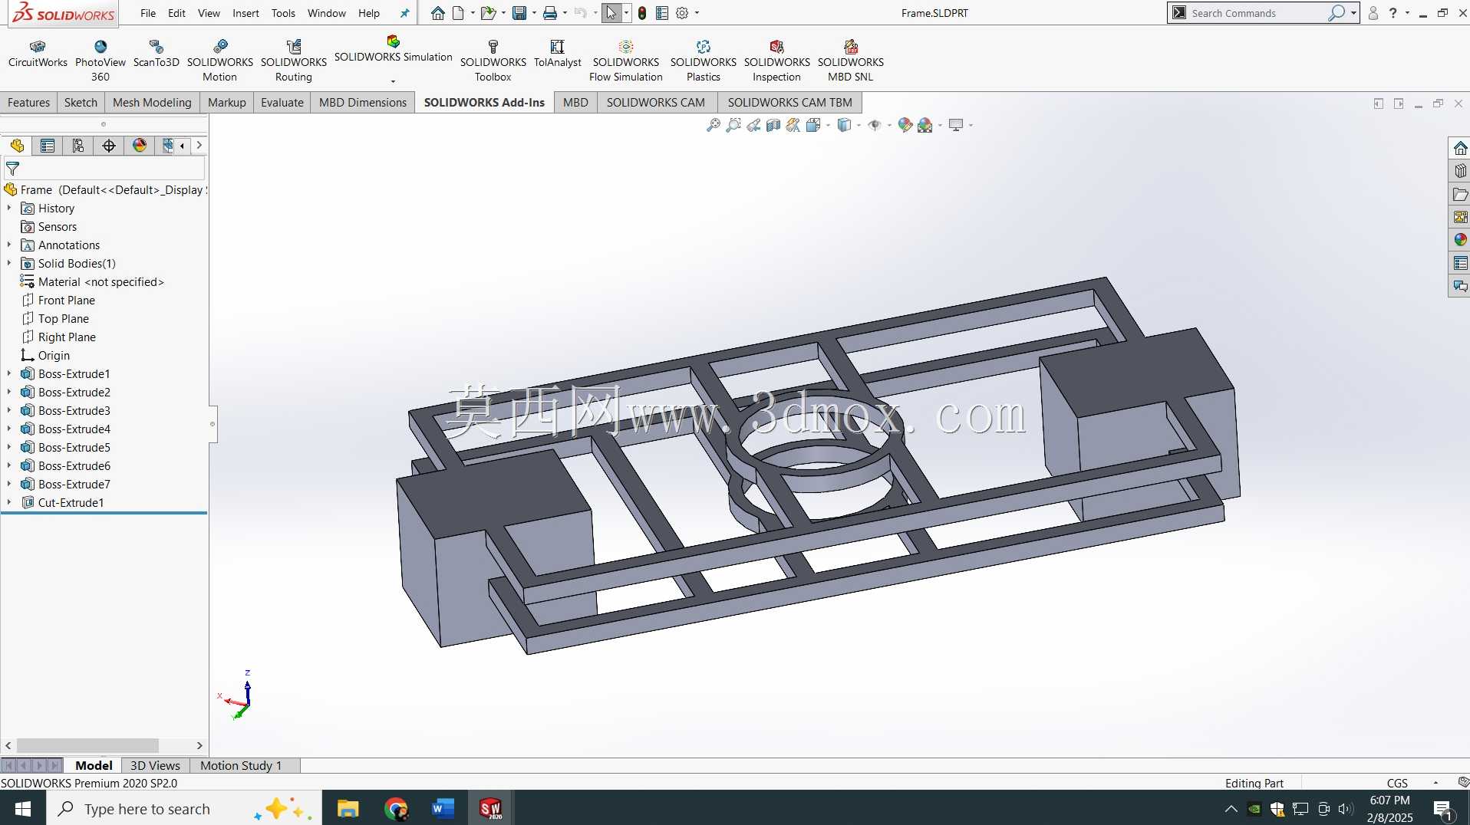The width and height of the screenshot is (1470, 825).
Task: Open the PropertyManager tab in left panel
Action: pos(48,146)
